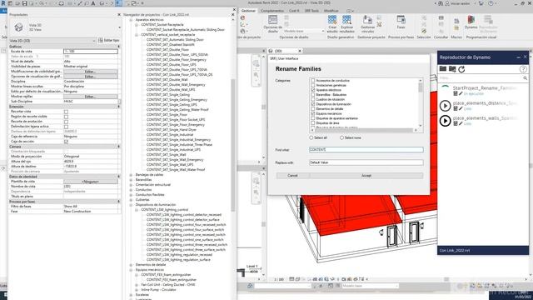Toggle Anotaciones genéricas checkbox
The height and width of the screenshot is (300, 533).
313,85
